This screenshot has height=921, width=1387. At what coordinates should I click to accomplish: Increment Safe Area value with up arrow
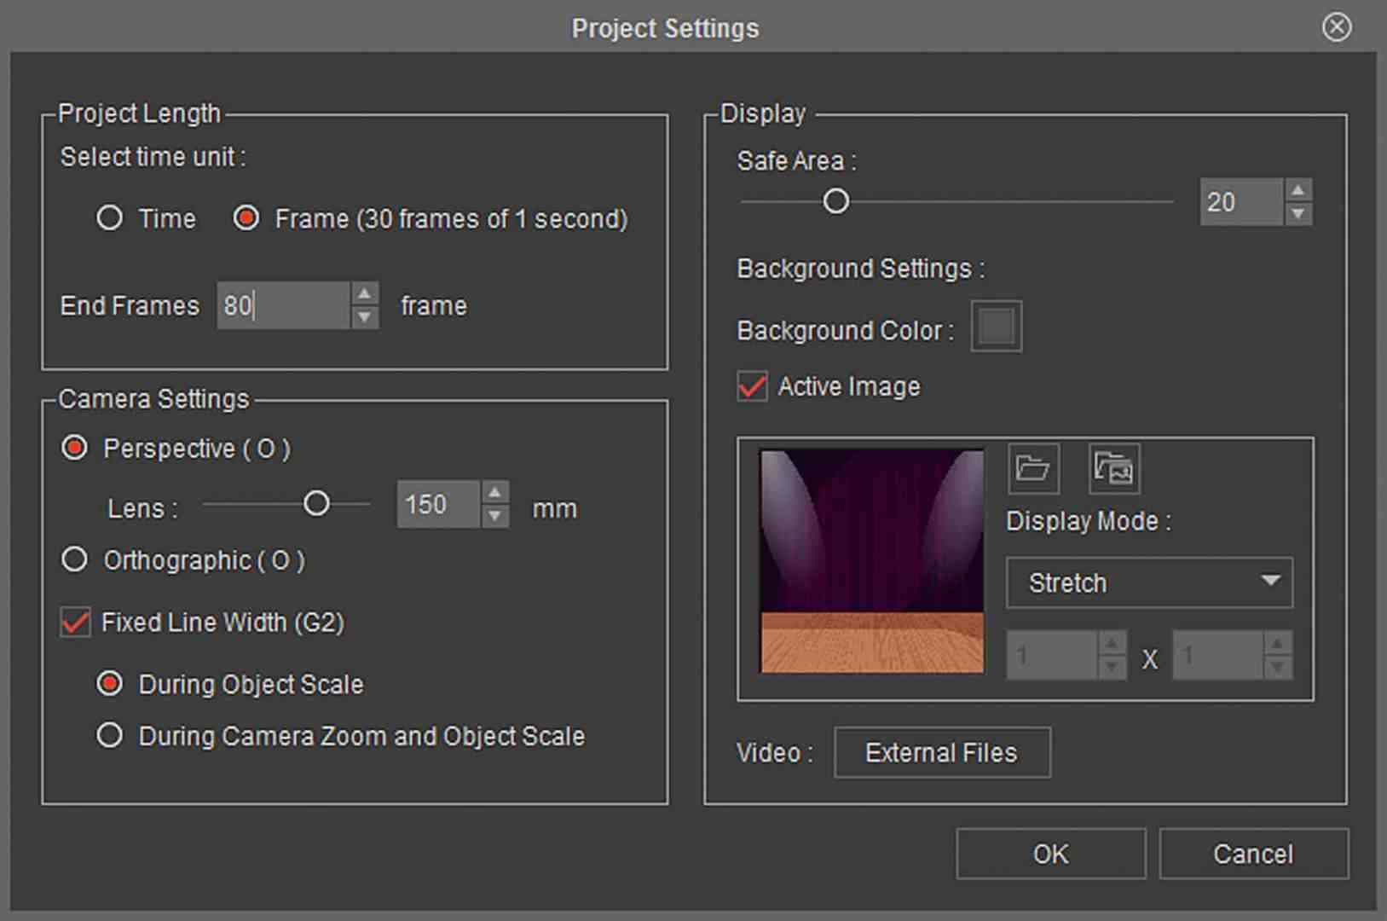coord(1297,190)
